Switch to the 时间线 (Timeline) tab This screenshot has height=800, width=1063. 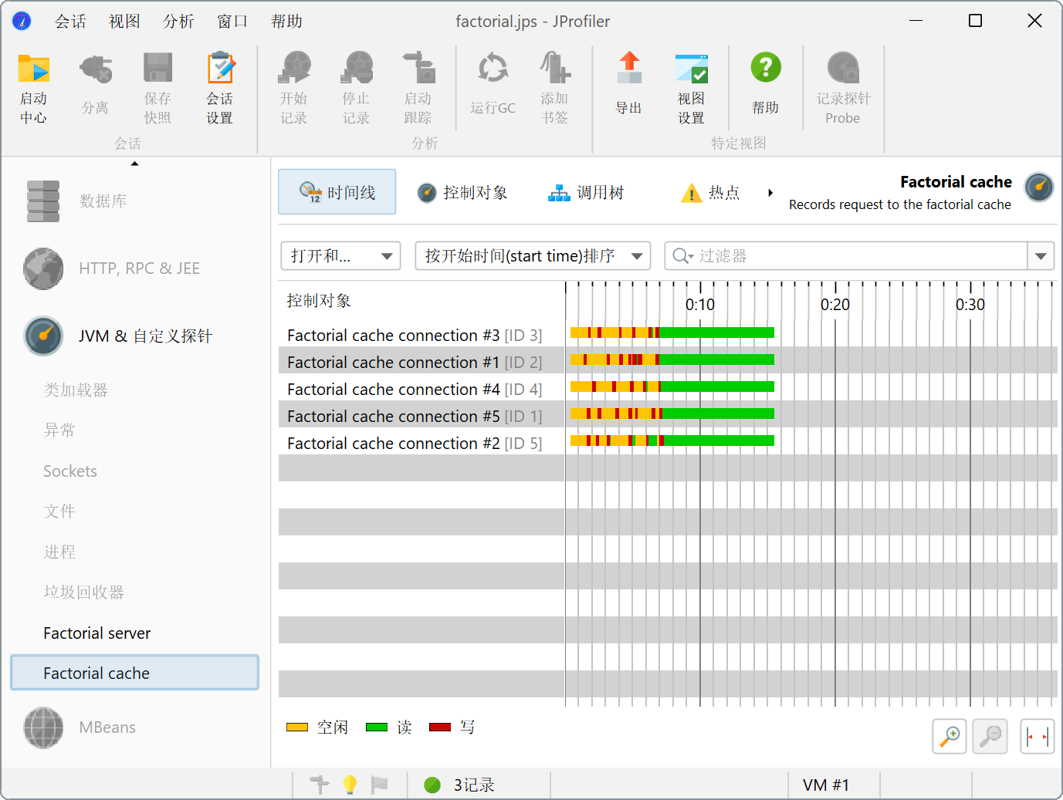click(337, 192)
